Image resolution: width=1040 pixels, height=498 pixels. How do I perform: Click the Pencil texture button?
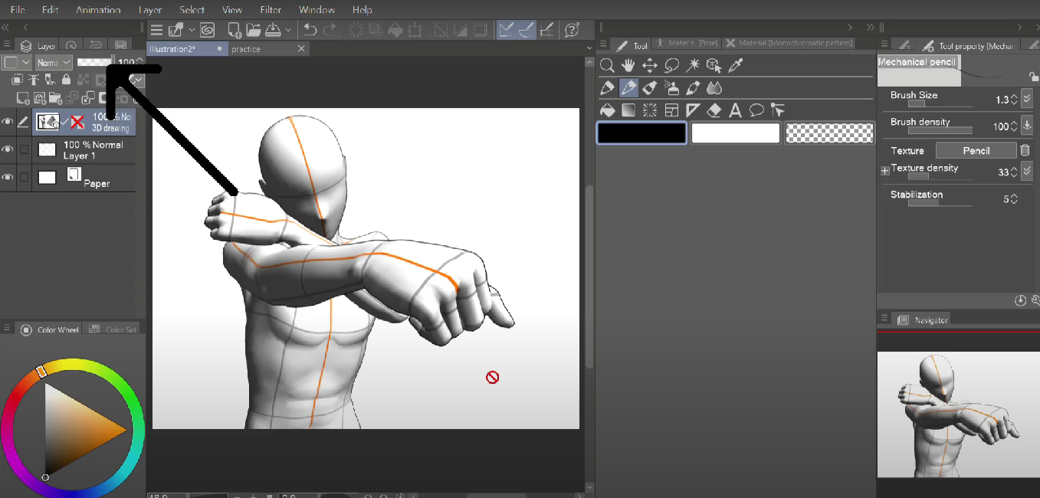[x=976, y=151]
